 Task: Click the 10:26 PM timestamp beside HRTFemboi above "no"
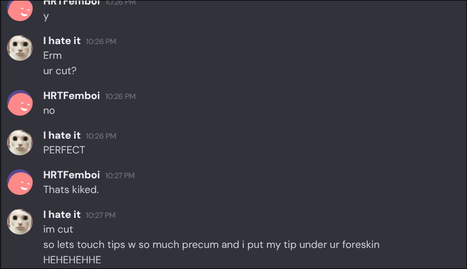(120, 96)
